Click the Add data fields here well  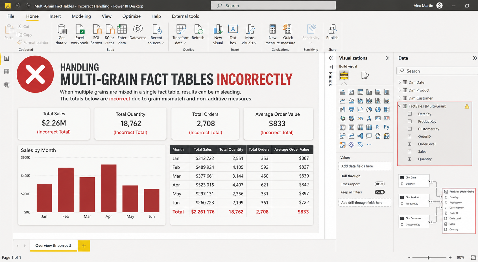(364, 166)
